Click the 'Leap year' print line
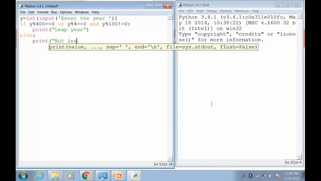The image size is (321, 181). (x=61, y=30)
